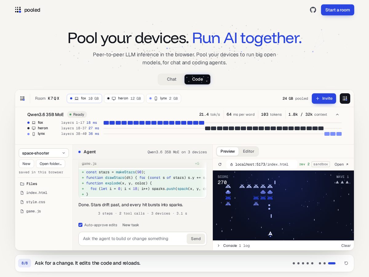Click the Send button
This screenshot has height=277, width=369.
pos(196,239)
